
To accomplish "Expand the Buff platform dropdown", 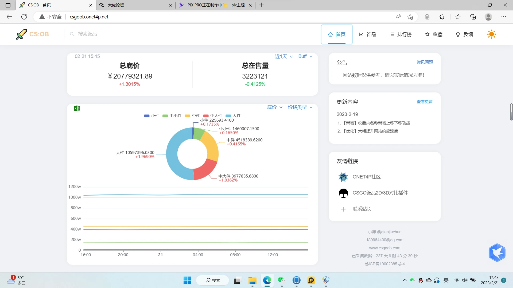I will click(305, 56).
